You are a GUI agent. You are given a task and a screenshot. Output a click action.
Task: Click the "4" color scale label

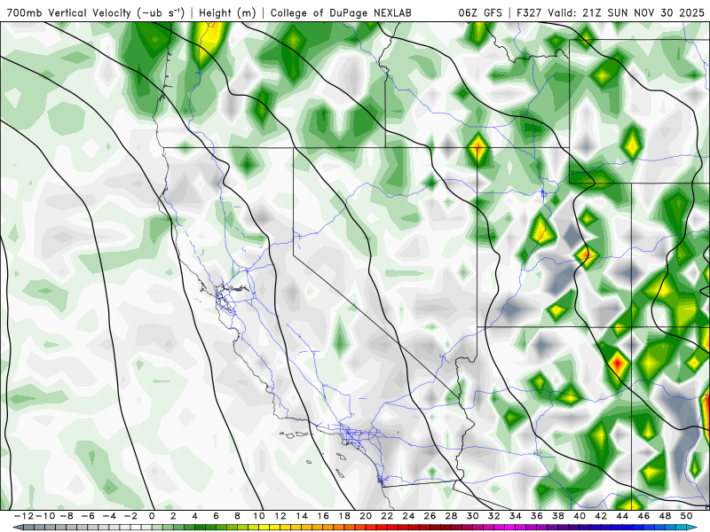[194, 516]
